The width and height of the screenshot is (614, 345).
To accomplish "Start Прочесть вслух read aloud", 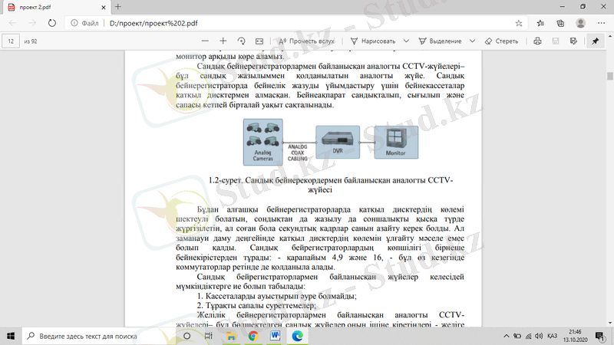I will (306, 41).
